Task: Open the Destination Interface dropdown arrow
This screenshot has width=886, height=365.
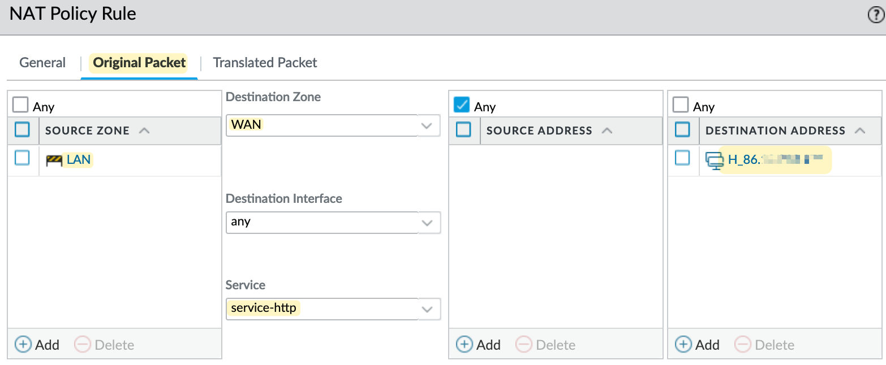Action: pos(428,223)
